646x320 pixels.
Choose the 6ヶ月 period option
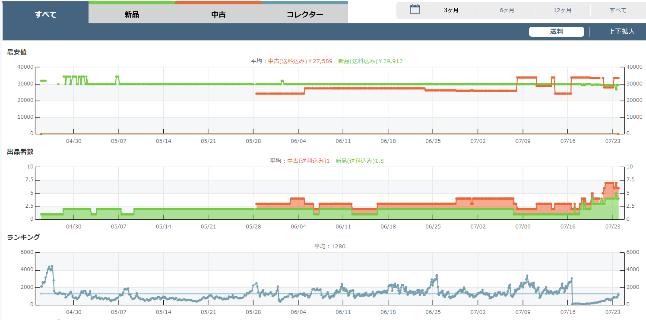point(507,10)
